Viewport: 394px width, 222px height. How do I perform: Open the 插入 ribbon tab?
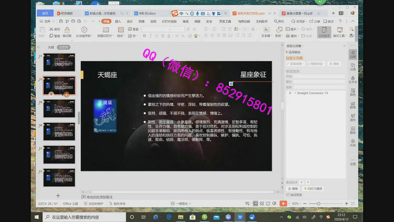(x=118, y=22)
